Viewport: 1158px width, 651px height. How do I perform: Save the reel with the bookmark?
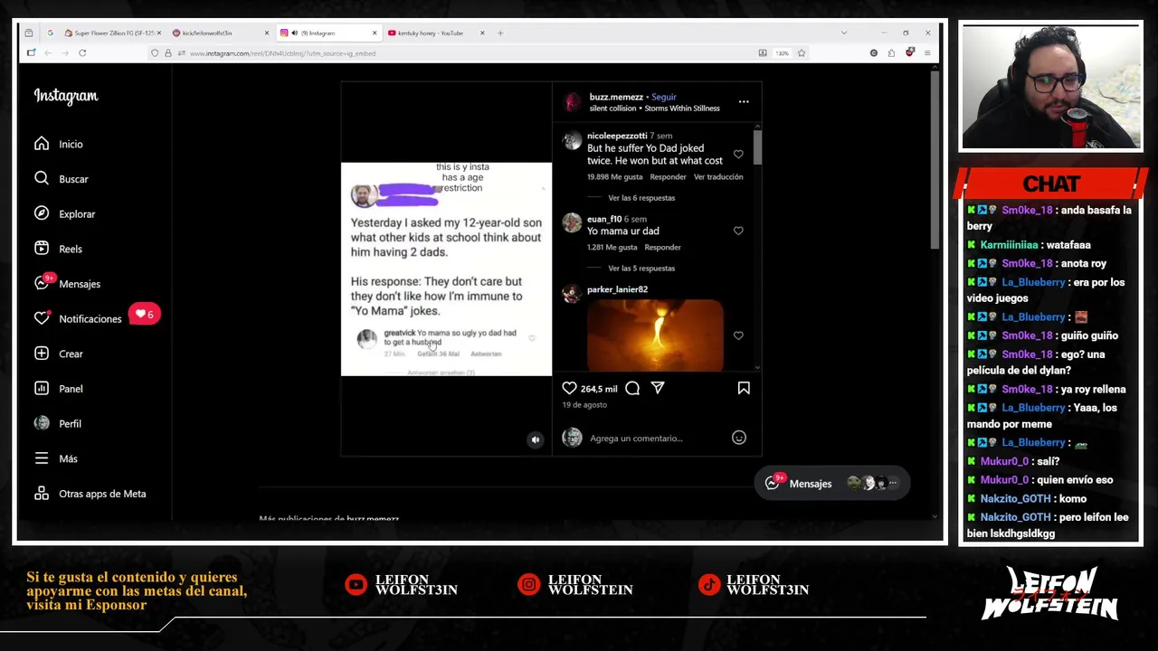[744, 388]
